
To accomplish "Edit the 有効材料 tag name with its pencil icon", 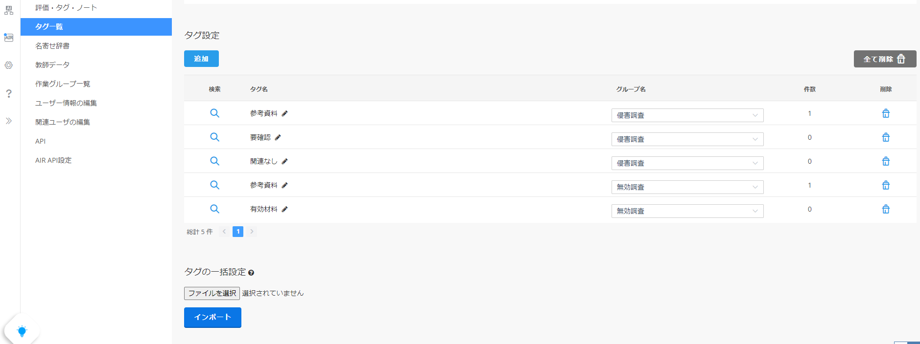I will tap(284, 209).
